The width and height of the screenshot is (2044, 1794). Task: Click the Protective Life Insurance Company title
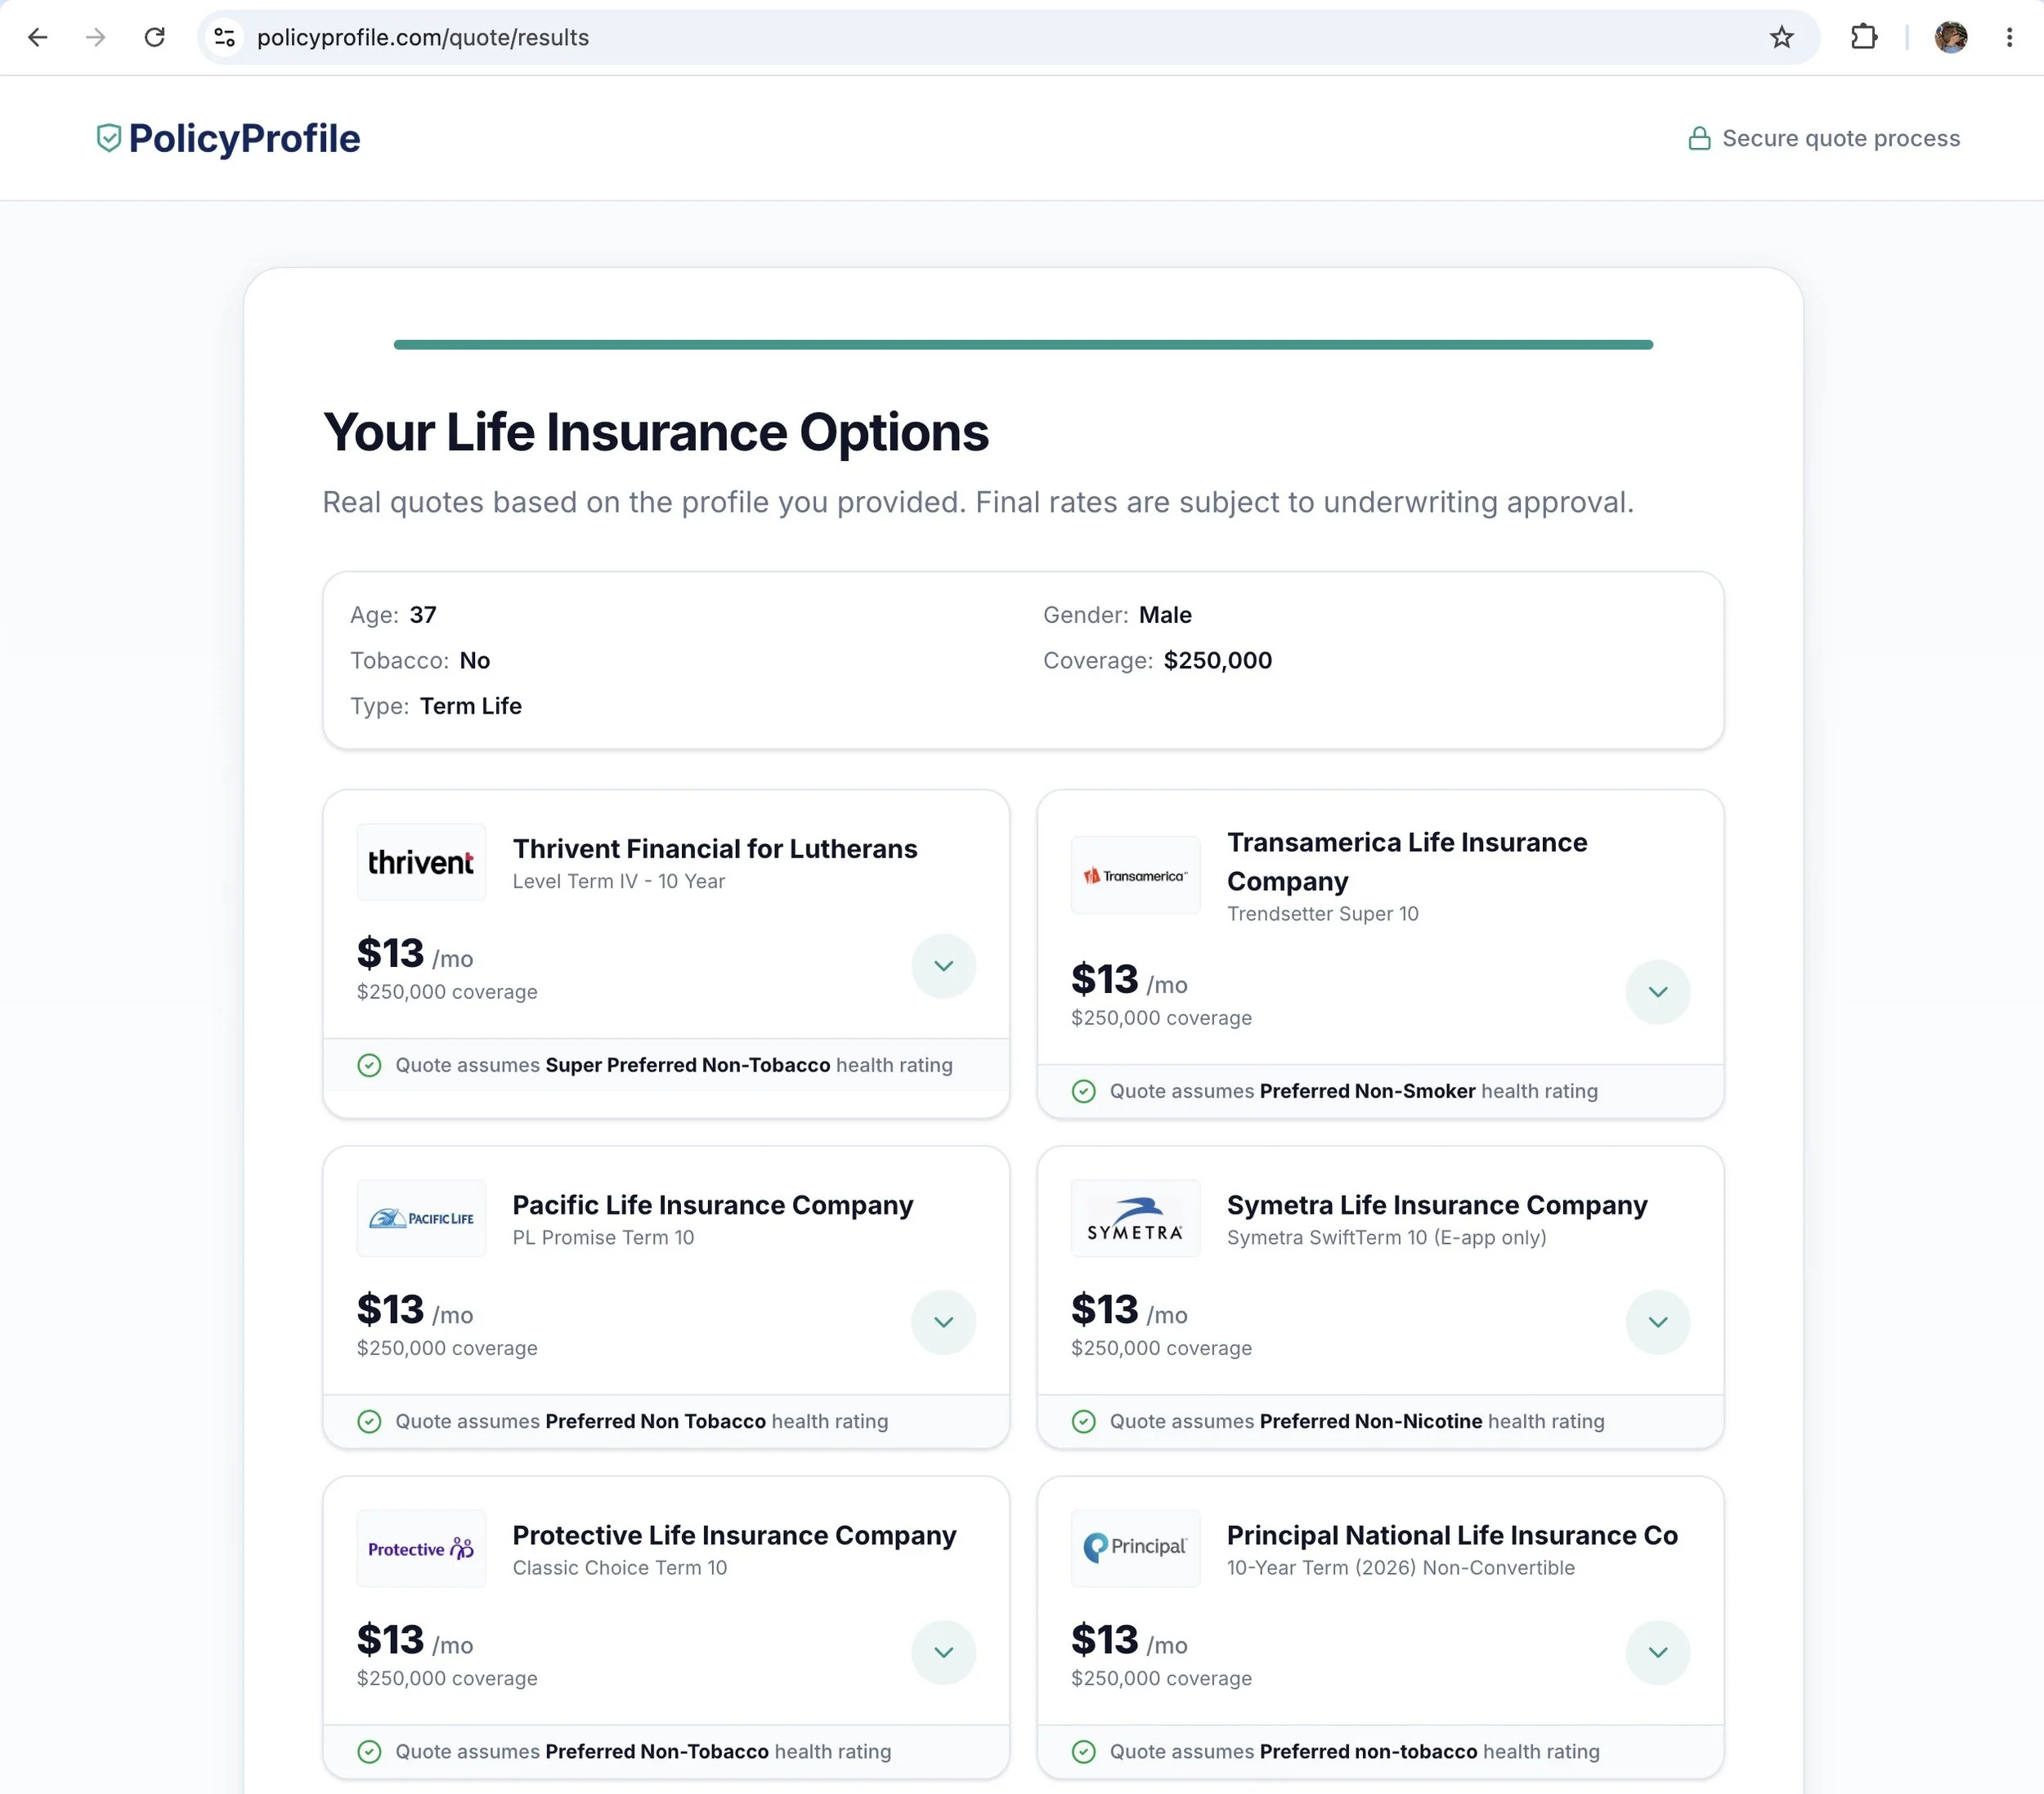click(734, 1535)
